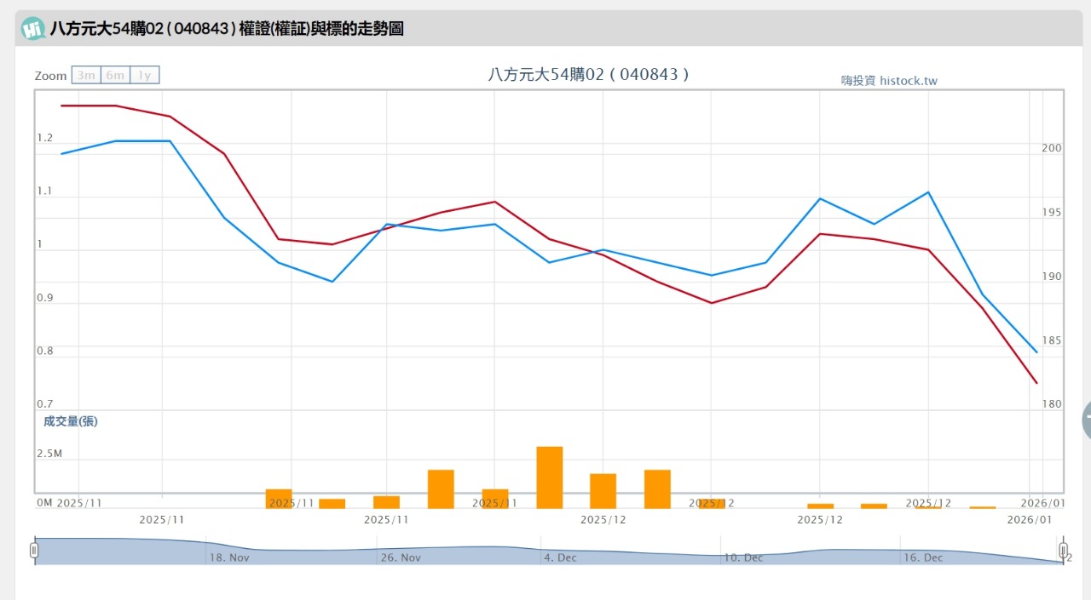Click the navigator at 4. Dec
The width and height of the screenshot is (1091, 600).
click(x=560, y=557)
